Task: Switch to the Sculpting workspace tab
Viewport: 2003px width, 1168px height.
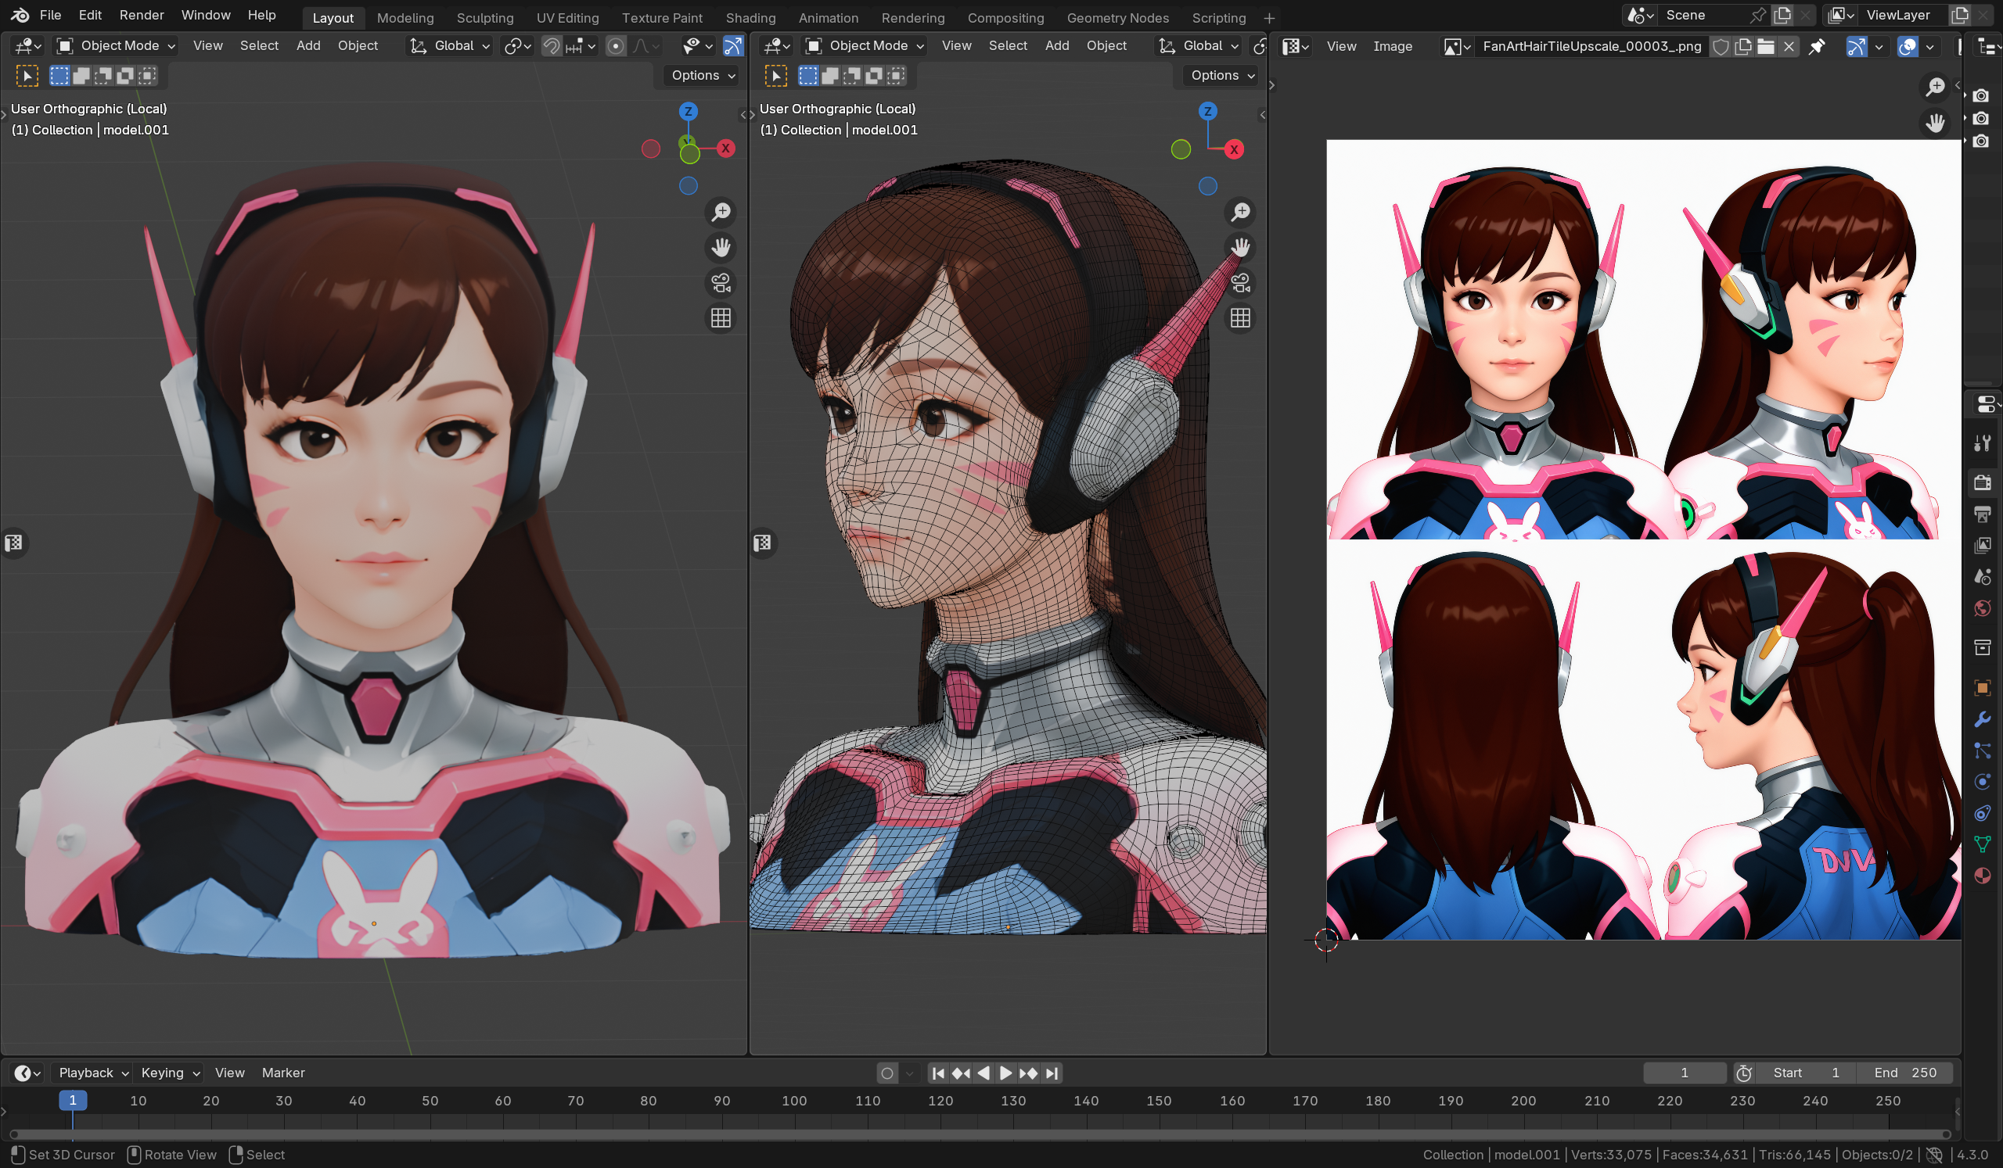Action: pos(485,17)
